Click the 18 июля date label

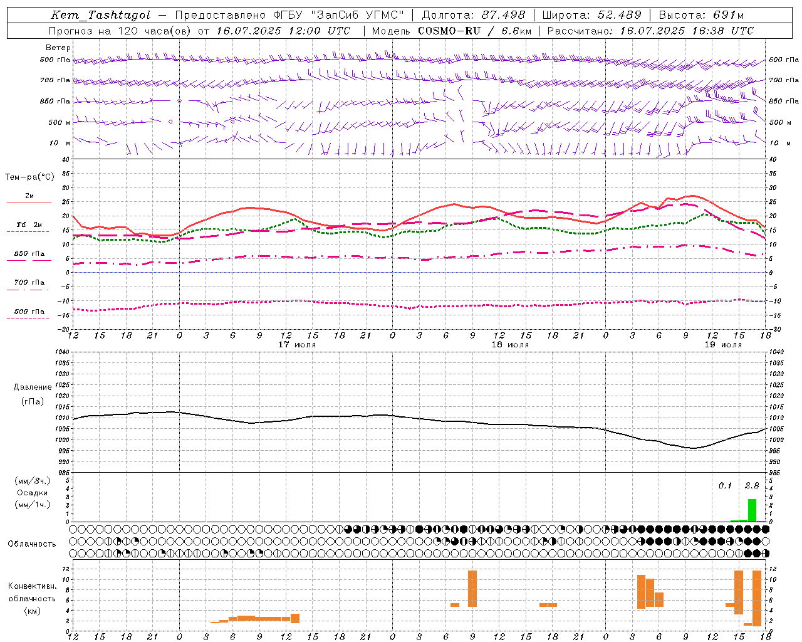pos(510,345)
